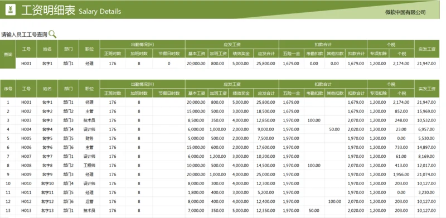Select gross total 12,850.00
446x218 pixels.
(266, 120)
